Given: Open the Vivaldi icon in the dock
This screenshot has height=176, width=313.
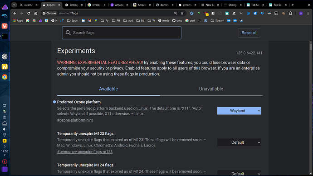Looking at the screenshot, I should pos(5,26).
